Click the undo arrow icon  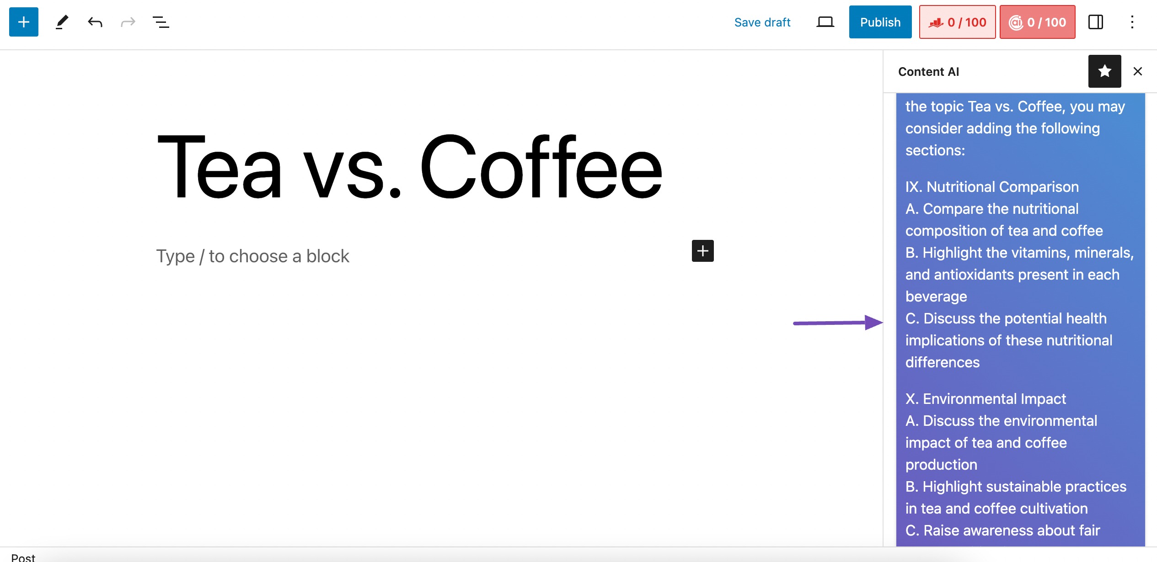point(95,21)
